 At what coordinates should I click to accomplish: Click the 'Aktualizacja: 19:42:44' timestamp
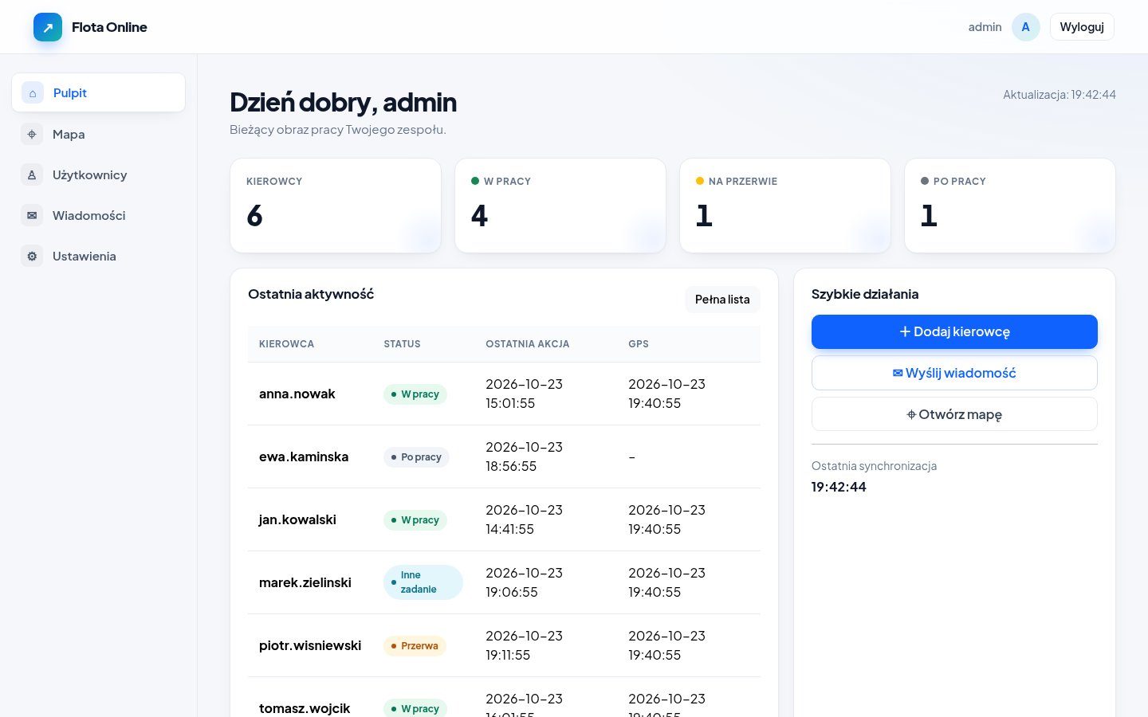click(1060, 94)
